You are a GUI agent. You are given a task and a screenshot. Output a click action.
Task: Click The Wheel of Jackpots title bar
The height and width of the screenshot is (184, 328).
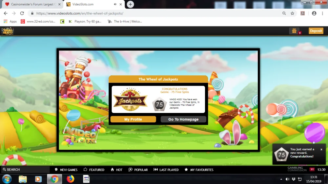[158, 79]
